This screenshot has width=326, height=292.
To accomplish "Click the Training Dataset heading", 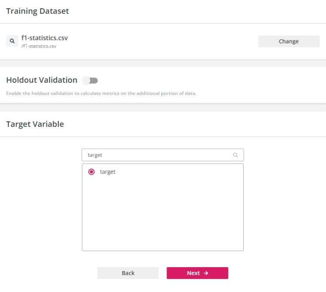I will (x=37, y=11).
